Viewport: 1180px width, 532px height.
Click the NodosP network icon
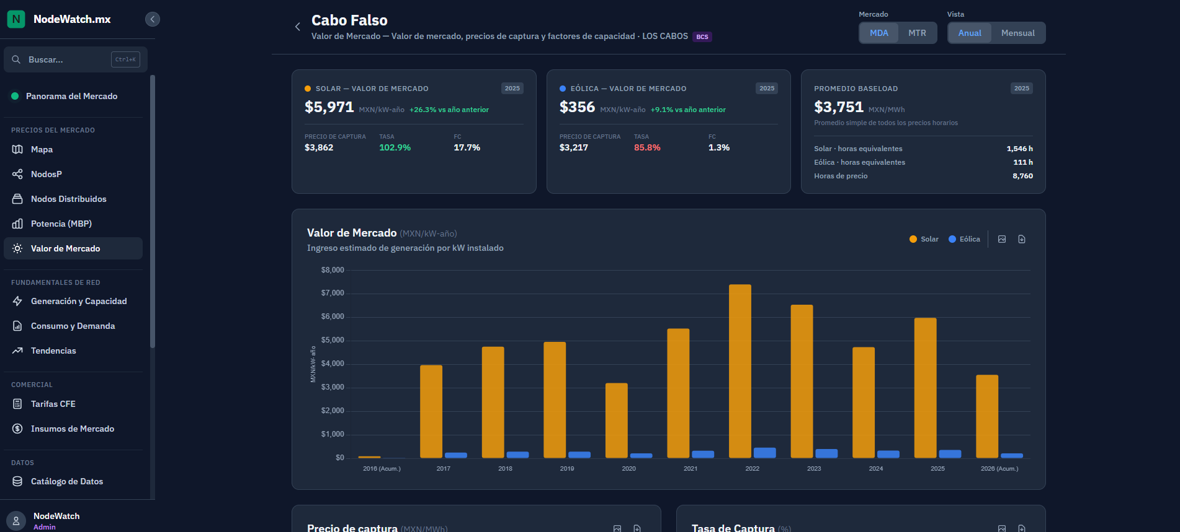(17, 174)
